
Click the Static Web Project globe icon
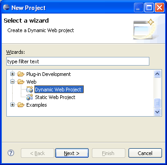[x=29, y=97]
